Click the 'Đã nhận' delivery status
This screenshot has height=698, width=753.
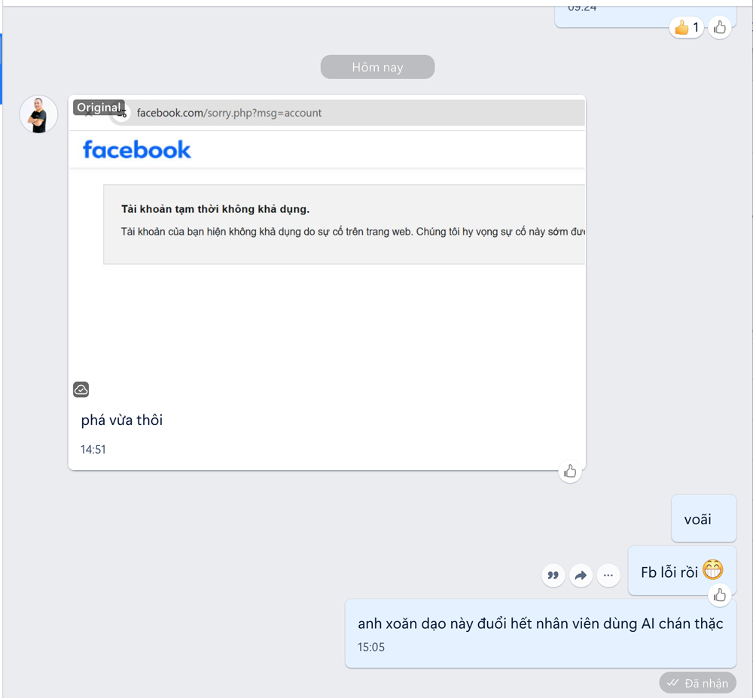point(698,683)
